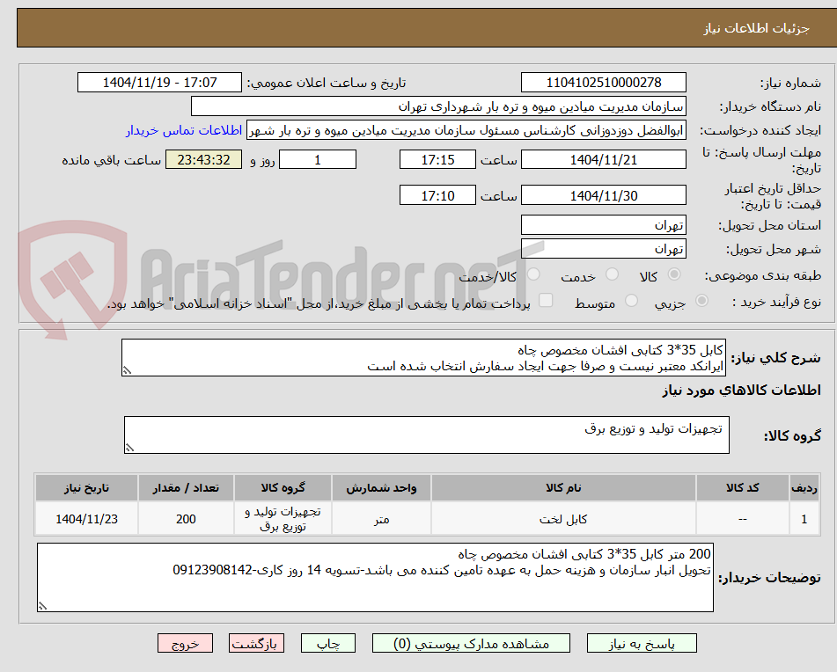The image size is (837, 672).
Task: Click the remaining days field showing 1
Action: tap(318, 159)
